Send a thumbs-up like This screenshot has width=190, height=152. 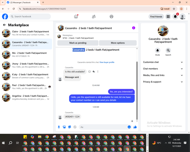click(135, 127)
